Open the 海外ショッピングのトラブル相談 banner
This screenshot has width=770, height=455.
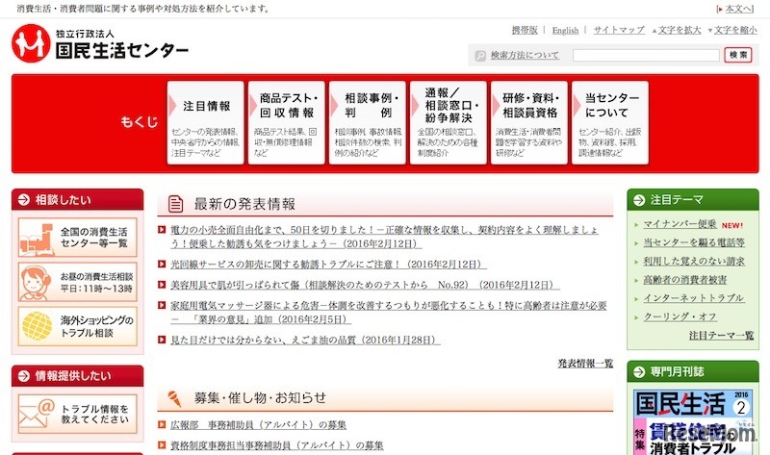(78, 326)
